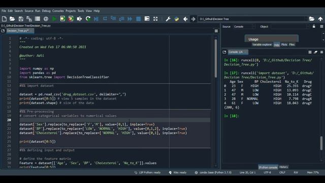This screenshot has width=325, height=183.
Task: Continue debugger execution
Action: coord(130,19)
